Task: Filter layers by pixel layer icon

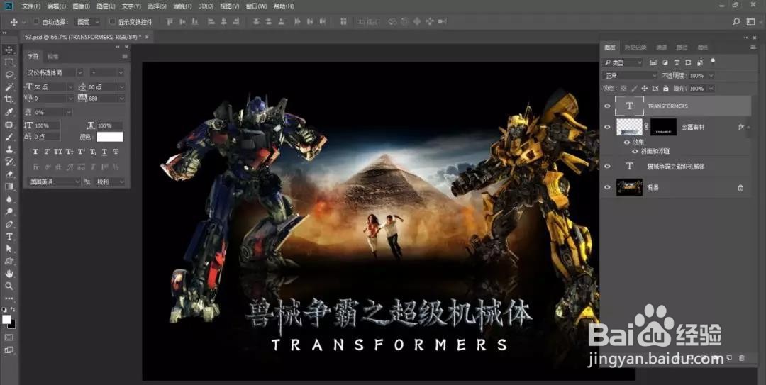Action: [x=653, y=62]
